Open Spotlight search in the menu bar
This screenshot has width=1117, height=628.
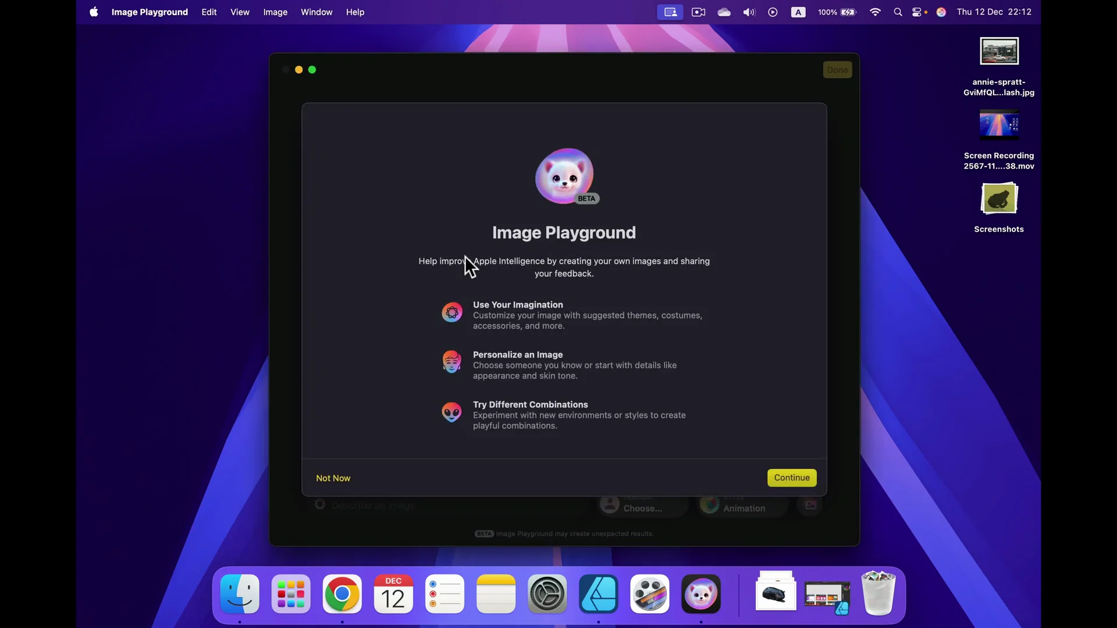898,12
